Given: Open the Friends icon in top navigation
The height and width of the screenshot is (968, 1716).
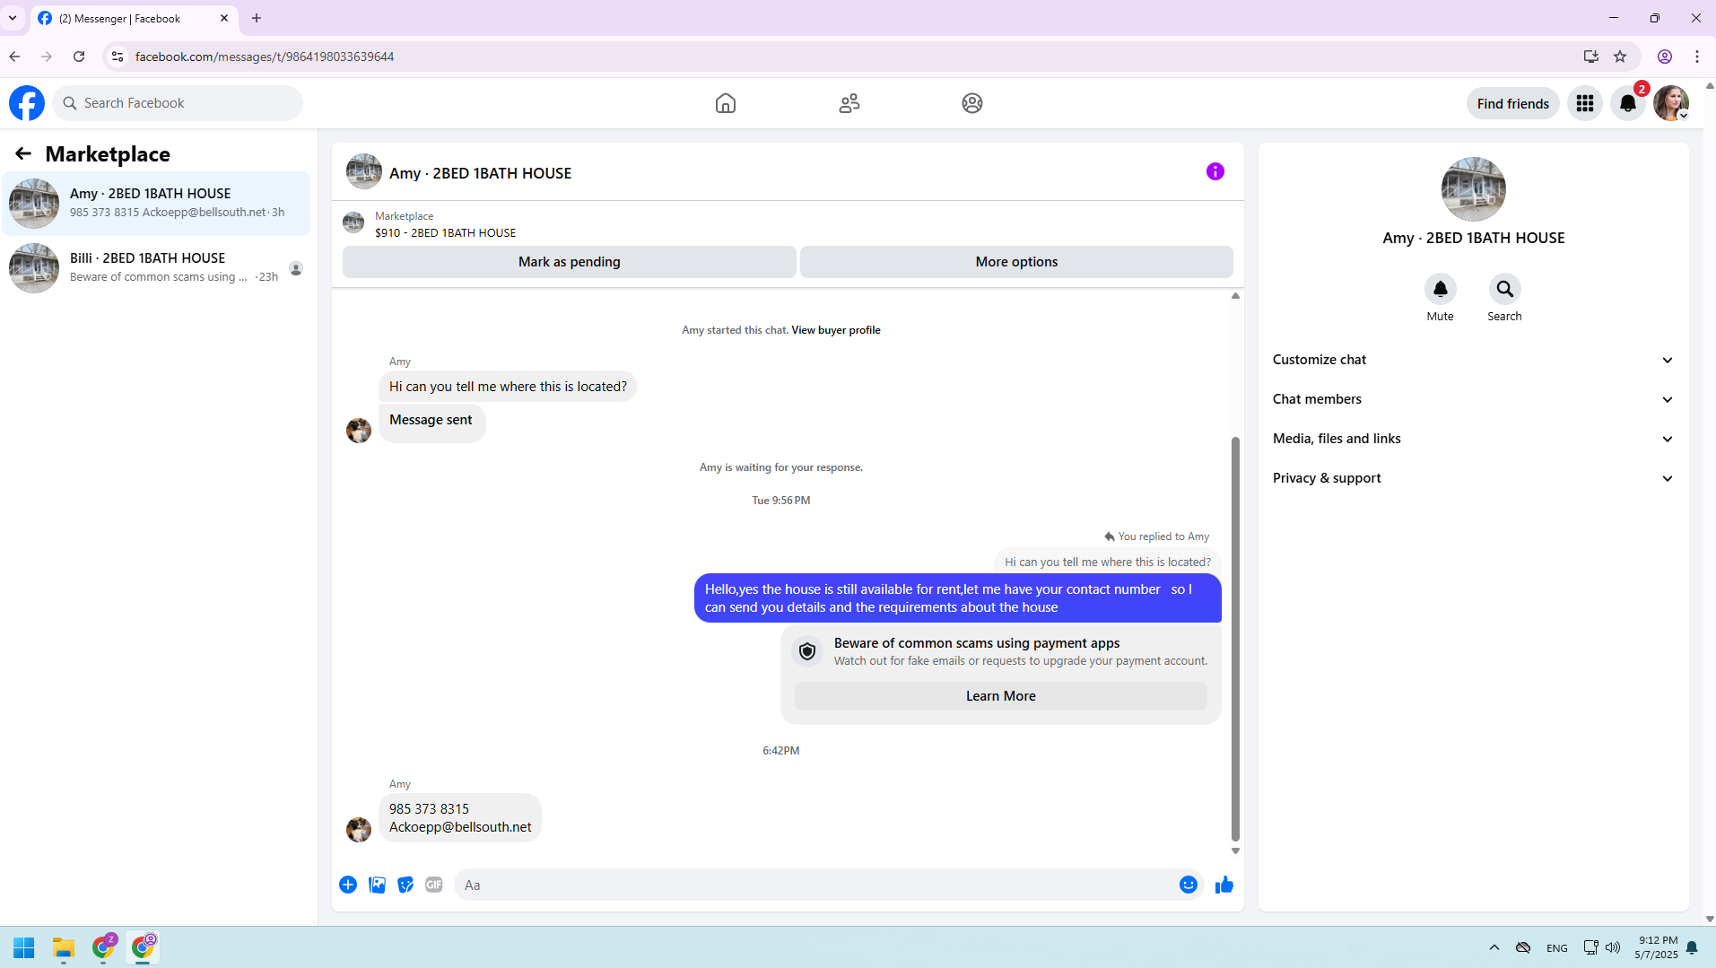Looking at the screenshot, I should 849,103.
